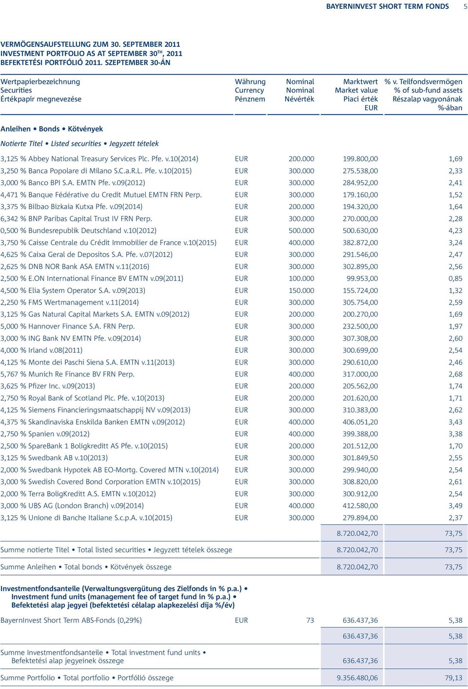Select the 'Anleihen • Bonds • Kötvények' section heading
Screen dimensions: 468x689
tap(52, 129)
